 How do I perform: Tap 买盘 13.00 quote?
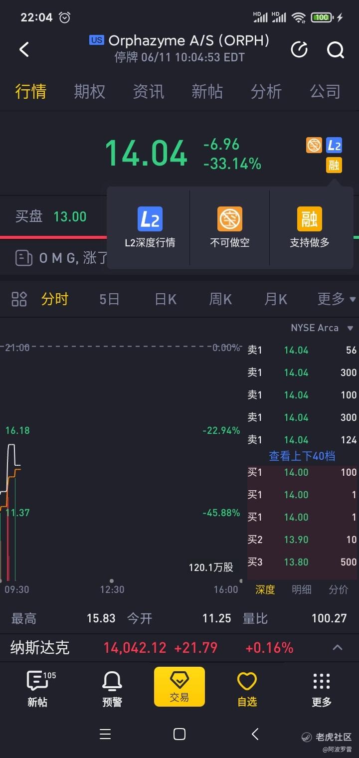point(51,216)
